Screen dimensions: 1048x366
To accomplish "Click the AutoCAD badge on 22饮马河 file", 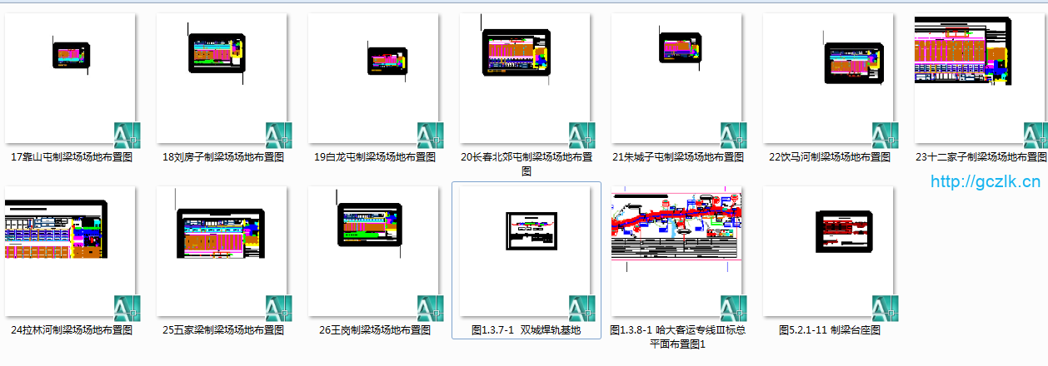I will click(x=885, y=135).
